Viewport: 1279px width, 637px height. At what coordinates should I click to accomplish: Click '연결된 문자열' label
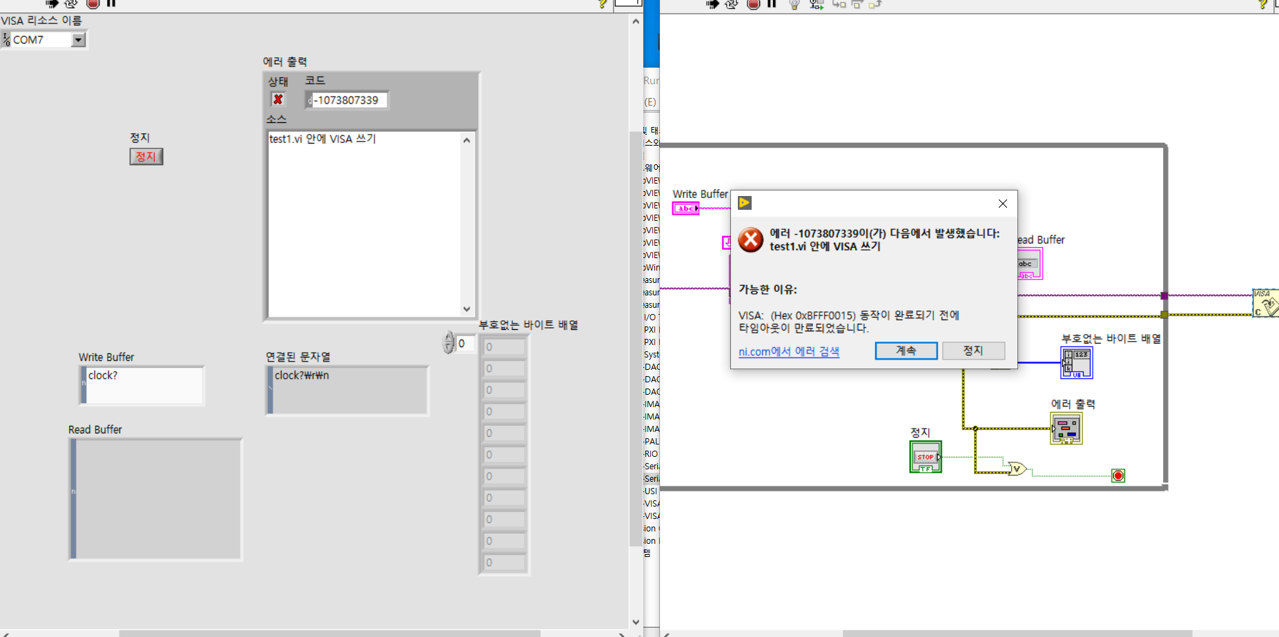pyautogui.click(x=298, y=357)
